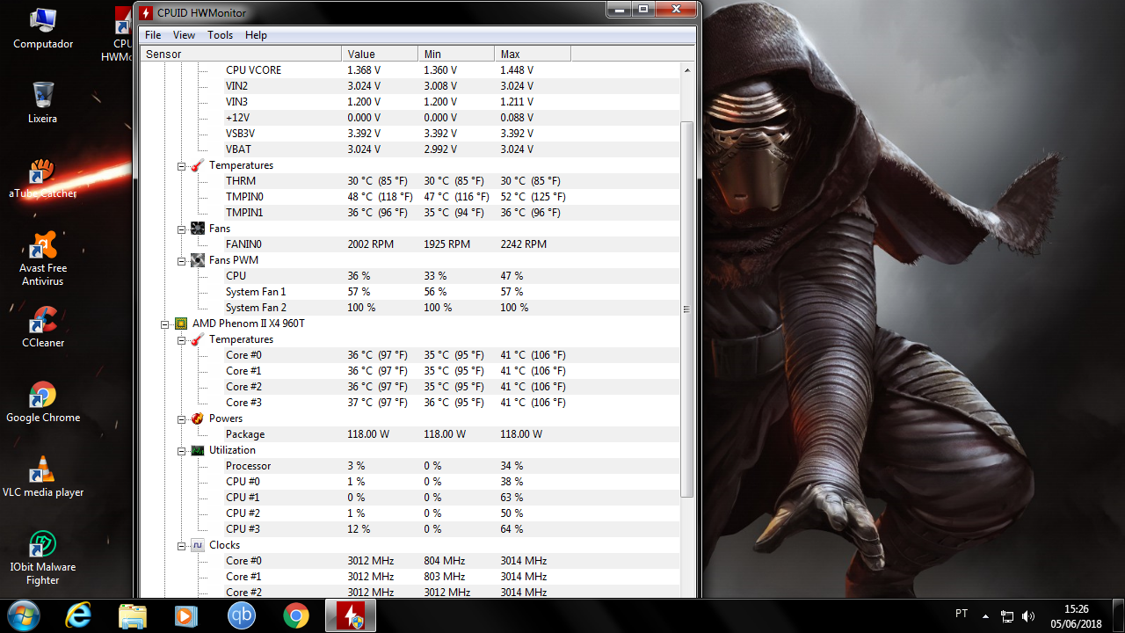1125x633 pixels.
Task: Click the Max column header
Action: 533,55
